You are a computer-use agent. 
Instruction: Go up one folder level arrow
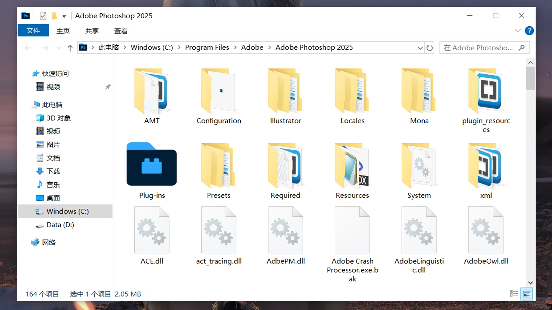(x=70, y=48)
